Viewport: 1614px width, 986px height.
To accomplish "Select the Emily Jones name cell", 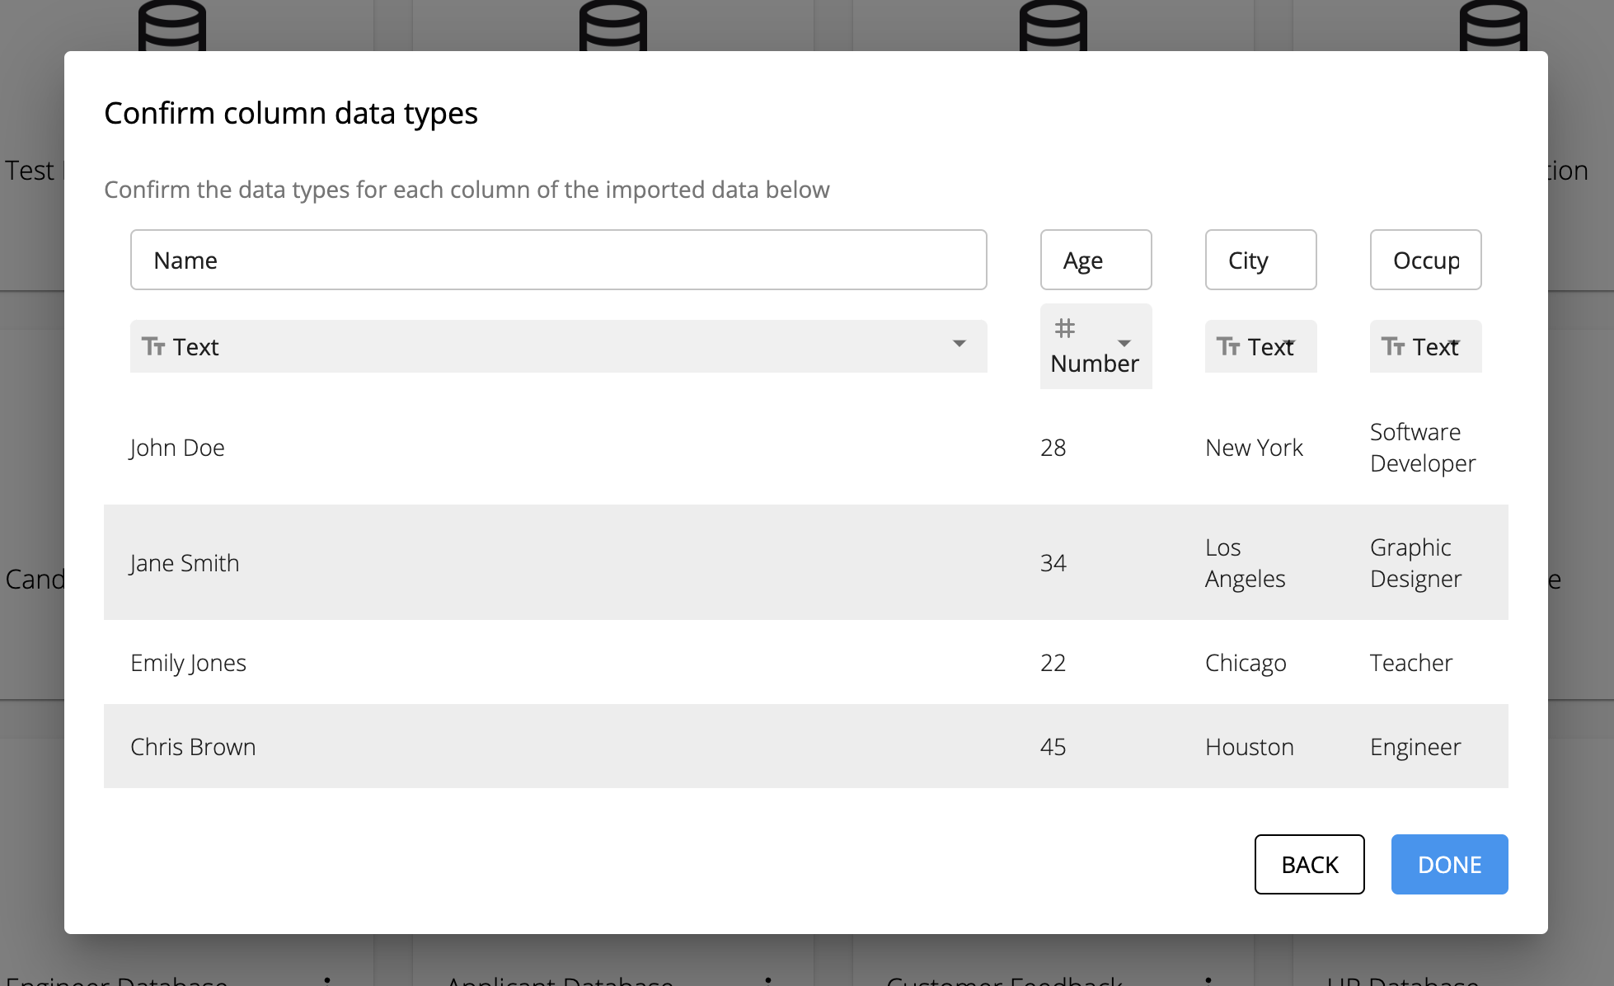I will pos(188,663).
